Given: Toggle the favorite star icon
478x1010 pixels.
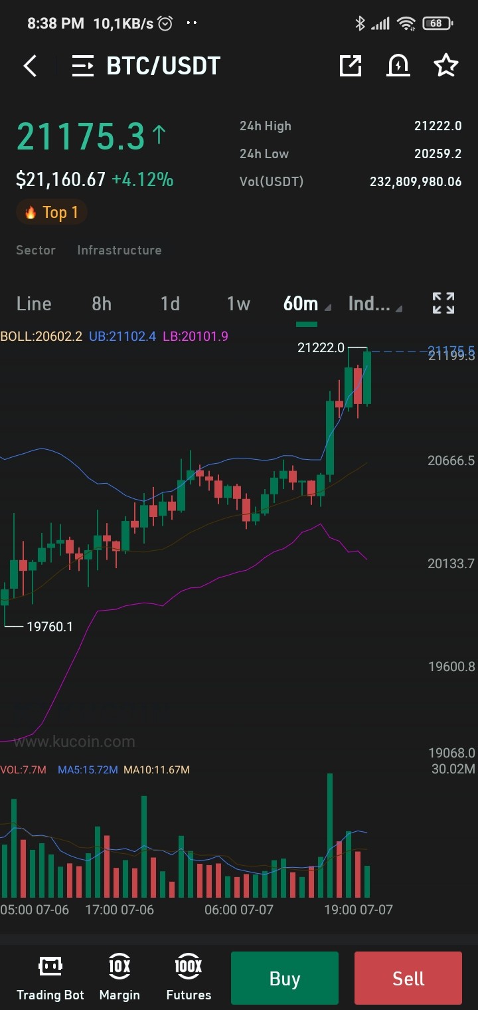Looking at the screenshot, I should click(x=446, y=65).
